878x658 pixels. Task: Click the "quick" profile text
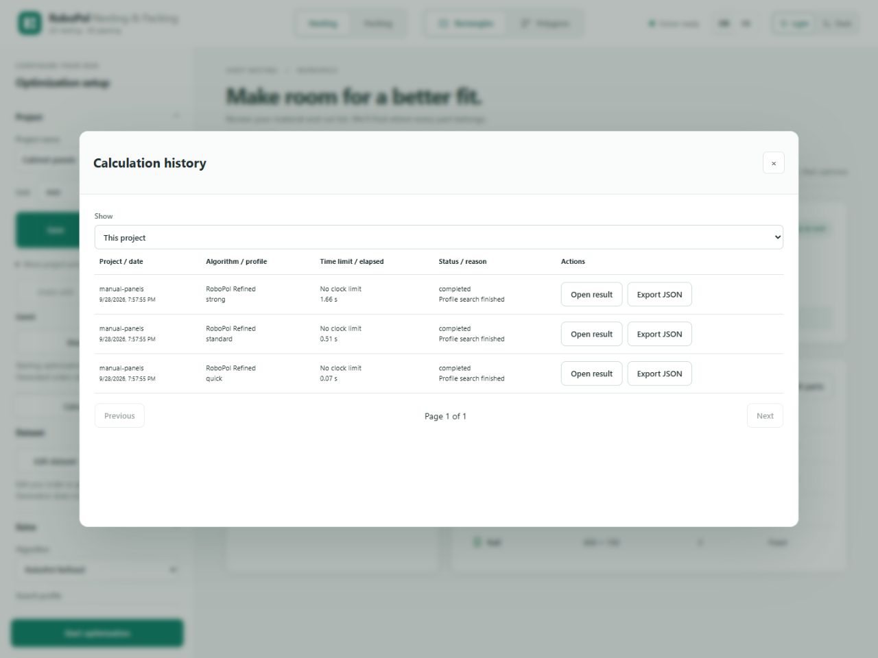pos(214,379)
